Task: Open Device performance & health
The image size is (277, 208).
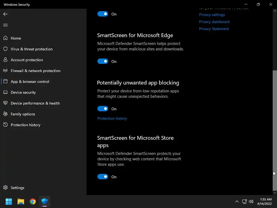Action: tap(35, 103)
